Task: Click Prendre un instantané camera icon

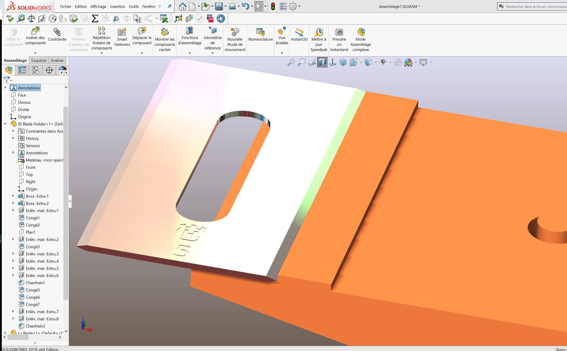Action: click(339, 32)
